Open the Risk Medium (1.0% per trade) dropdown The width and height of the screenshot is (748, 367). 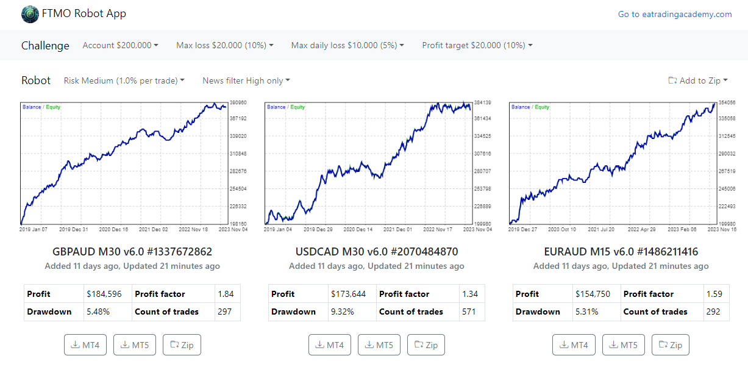(124, 80)
